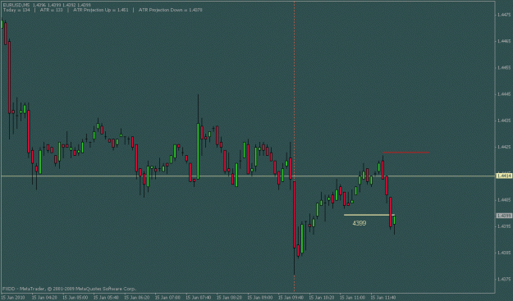Viewport: 513px width, 301px height.
Task: Click the "15 Jan 06:20" time label
Action: point(136,298)
